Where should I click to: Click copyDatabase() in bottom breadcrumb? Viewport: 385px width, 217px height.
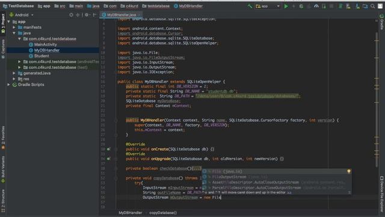coord(163,213)
